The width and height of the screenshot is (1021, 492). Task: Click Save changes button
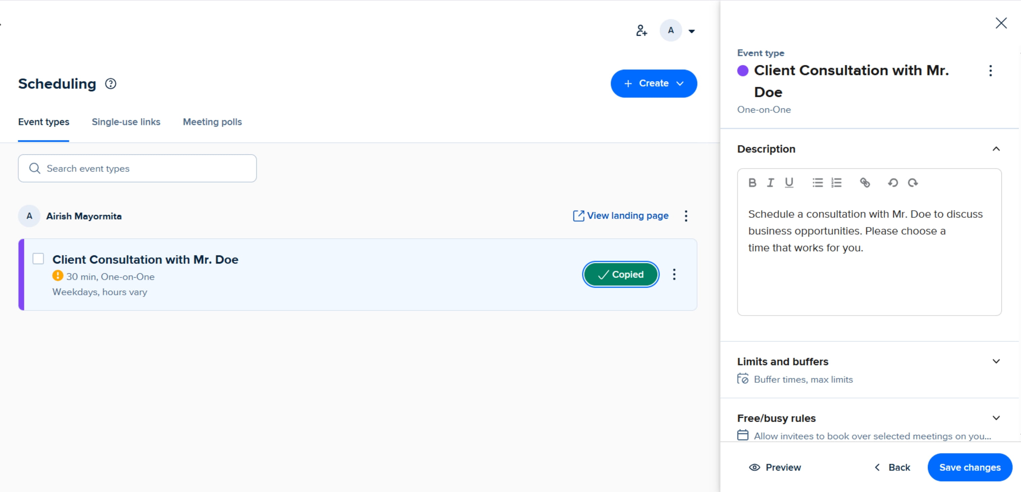[x=969, y=467]
